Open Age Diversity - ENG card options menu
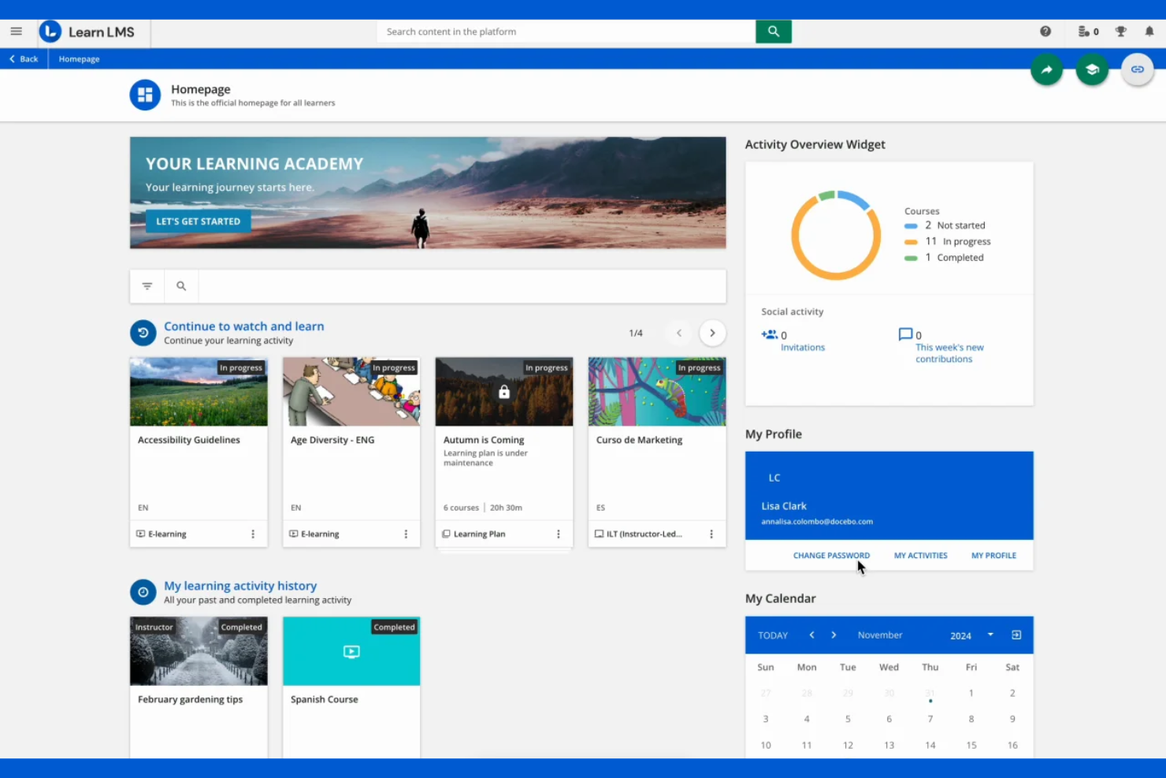Viewport: 1166px width, 778px height. (406, 534)
